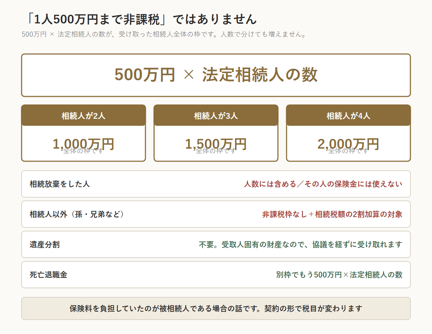Click the text 非課税枠なし＋相続税額の2割加算の対象
Image resolution: width=432 pixels, height=334 pixels.
tap(332, 214)
